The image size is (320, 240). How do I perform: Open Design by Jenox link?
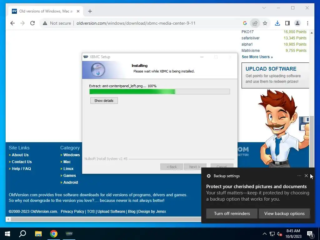[152, 212]
